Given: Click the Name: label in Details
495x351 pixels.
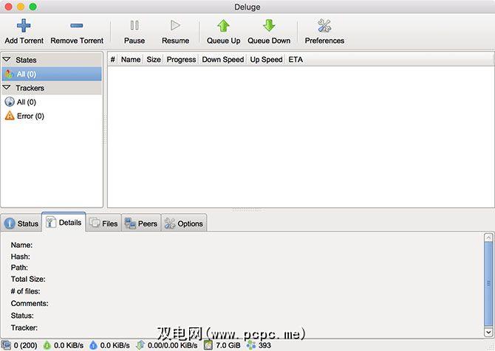Looking at the screenshot, I should pyautogui.click(x=21, y=245).
